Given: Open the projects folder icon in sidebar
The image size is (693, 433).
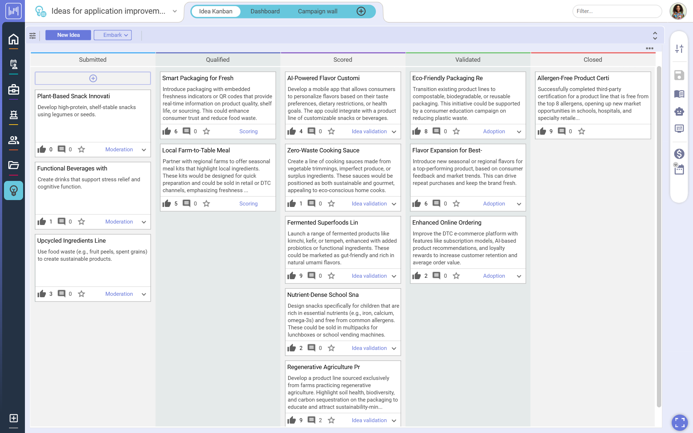Looking at the screenshot, I should click(13, 165).
